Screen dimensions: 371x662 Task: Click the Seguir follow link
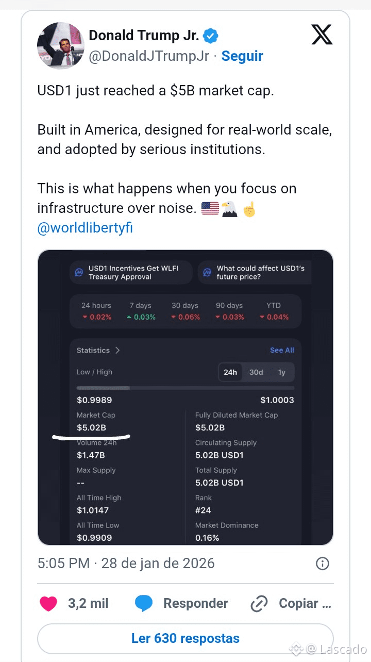point(242,56)
